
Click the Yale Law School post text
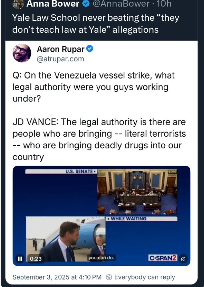coord(96,24)
